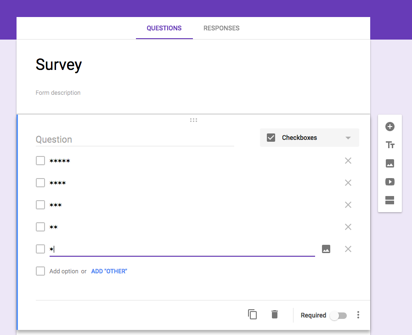Insert an image into the form
The width and height of the screenshot is (412, 335).
[389, 163]
